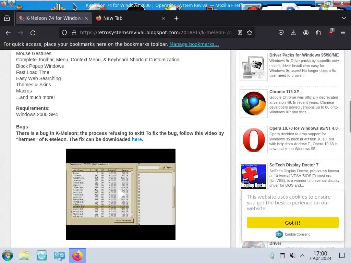This screenshot has width=351, height=263.
Task: Open clipboard tray icon
Action: (282, 255)
